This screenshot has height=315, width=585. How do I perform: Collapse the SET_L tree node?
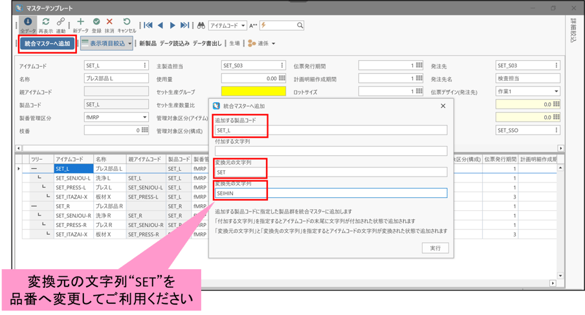click(34, 169)
